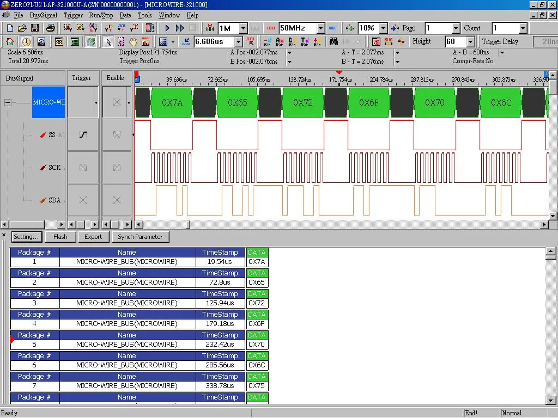Print using the printer icon
Screen dimensions: 558x418
point(51,28)
